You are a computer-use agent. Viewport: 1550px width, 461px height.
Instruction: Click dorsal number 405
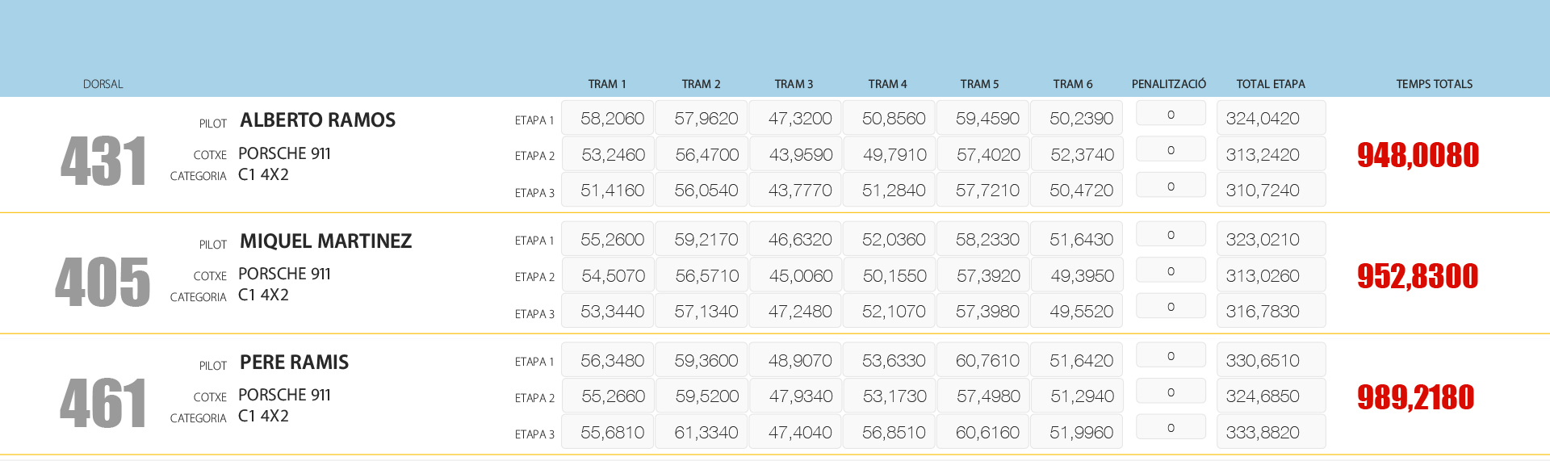pyautogui.click(x=103, y=283)
